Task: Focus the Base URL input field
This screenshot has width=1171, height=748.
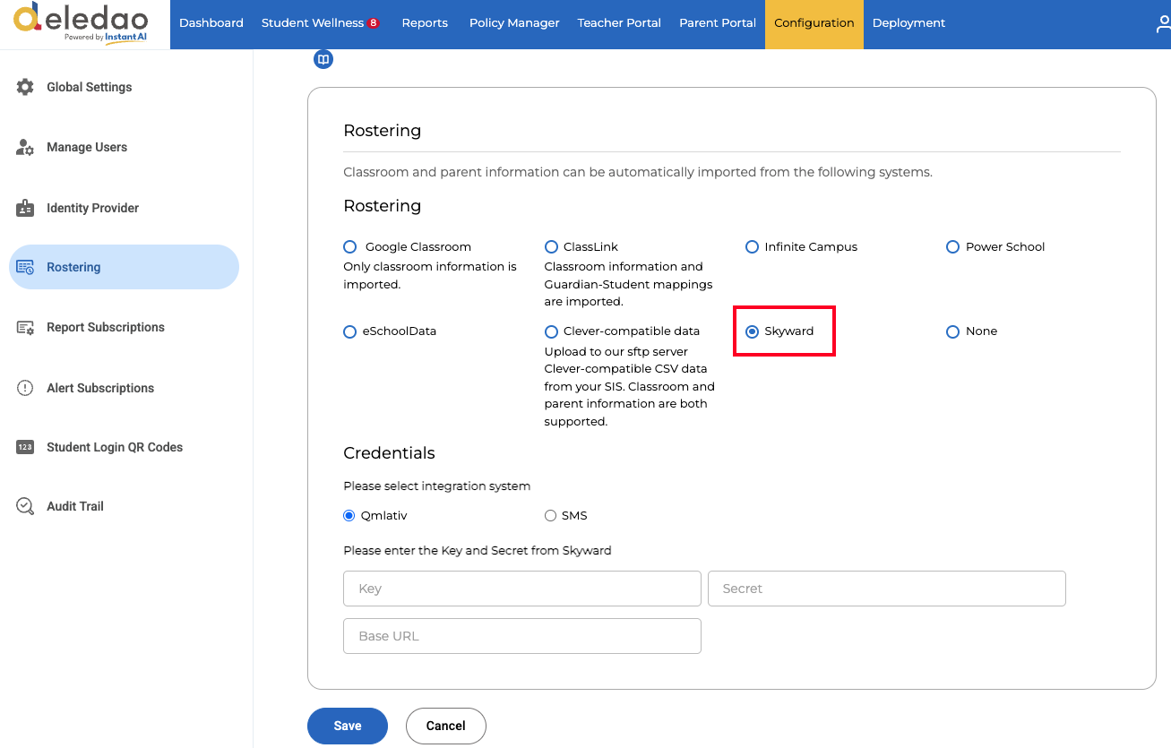Action: (x=522, y=636)
